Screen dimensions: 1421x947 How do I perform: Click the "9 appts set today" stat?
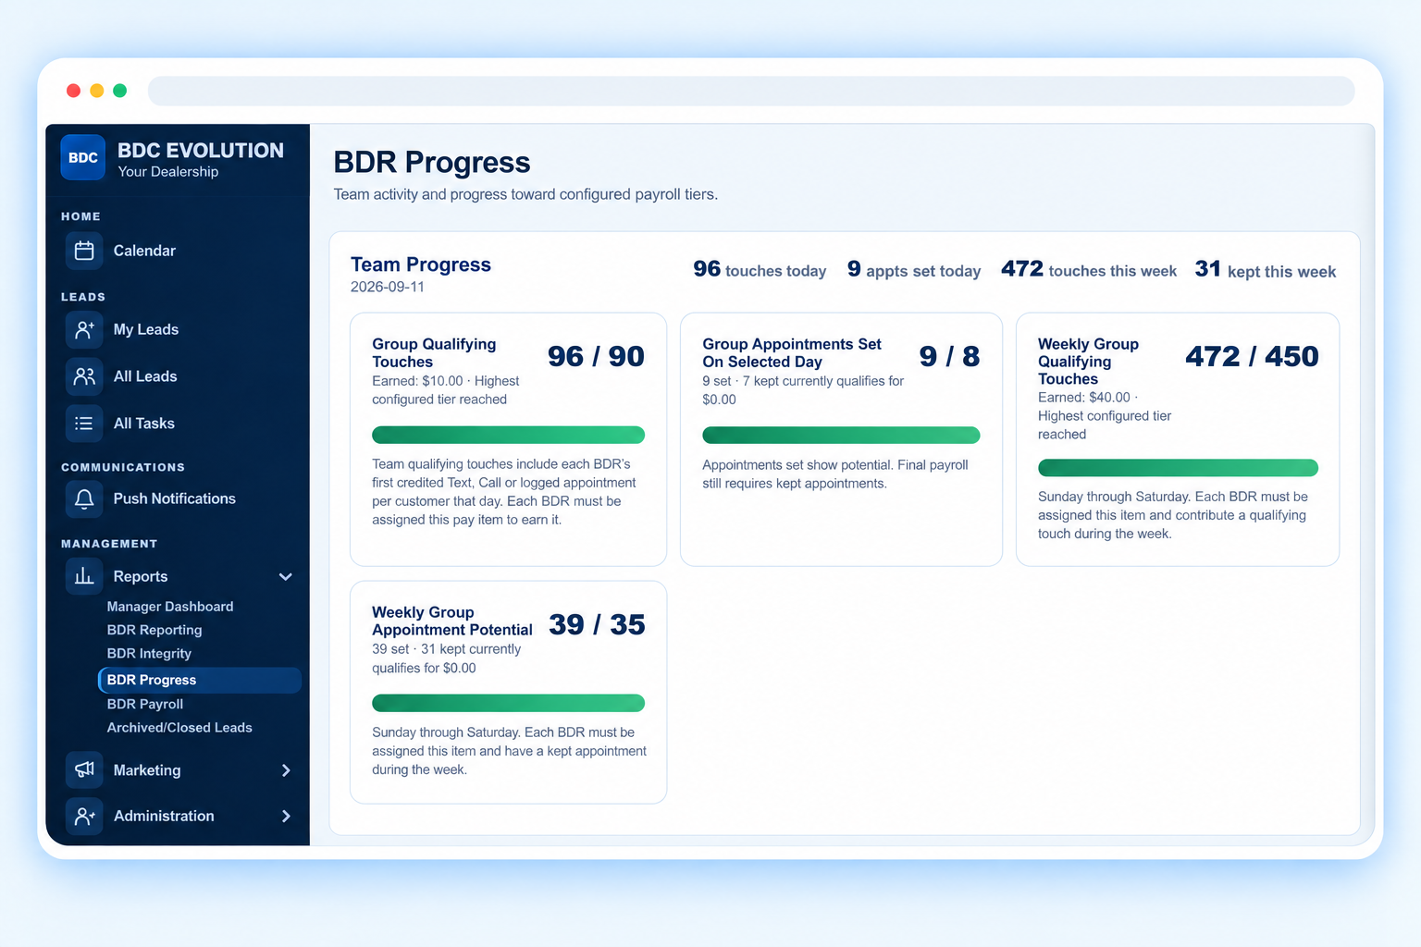[x=914, y=269]
